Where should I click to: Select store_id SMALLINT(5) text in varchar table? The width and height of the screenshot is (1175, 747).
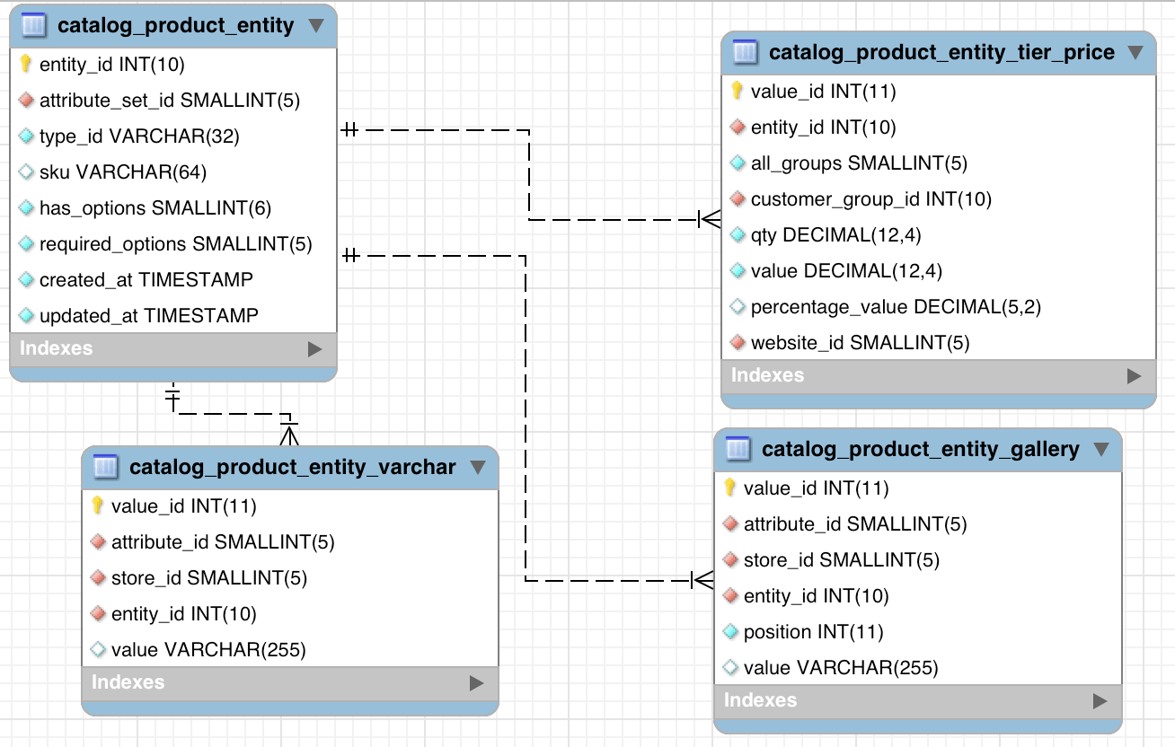tap(209, 578)
